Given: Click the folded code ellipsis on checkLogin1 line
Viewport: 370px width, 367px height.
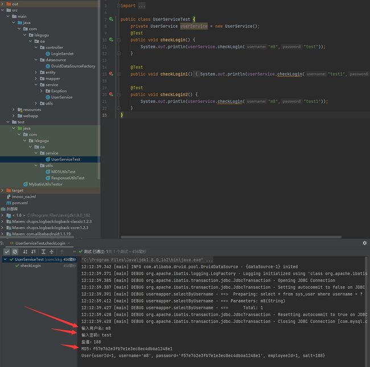Looking at the screenshot, I should [196, 74].
